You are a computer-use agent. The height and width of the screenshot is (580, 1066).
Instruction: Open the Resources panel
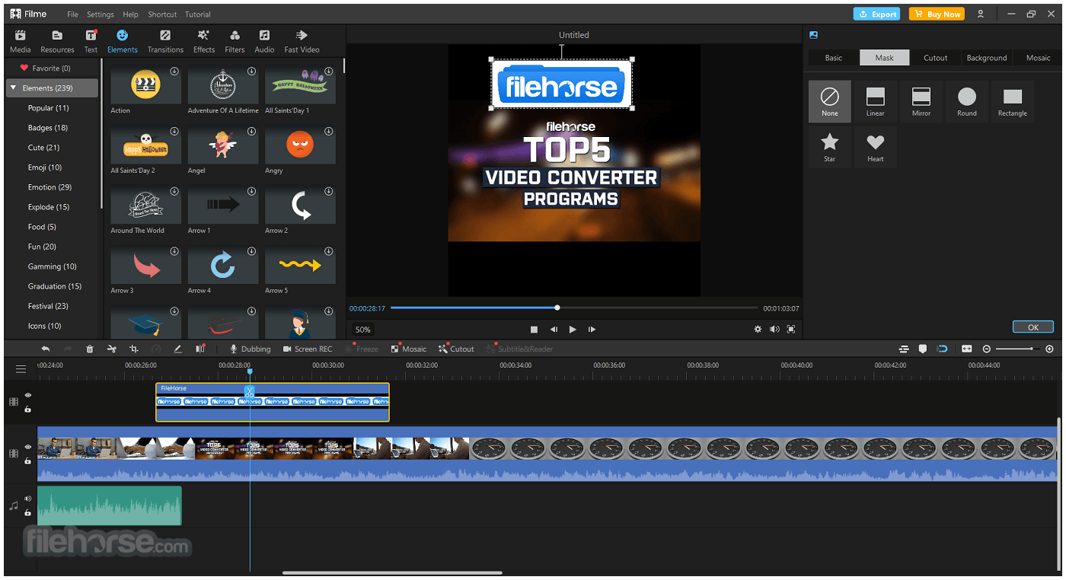58,41
